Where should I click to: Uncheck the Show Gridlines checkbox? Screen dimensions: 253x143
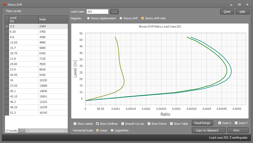click(x=97, y=124)
